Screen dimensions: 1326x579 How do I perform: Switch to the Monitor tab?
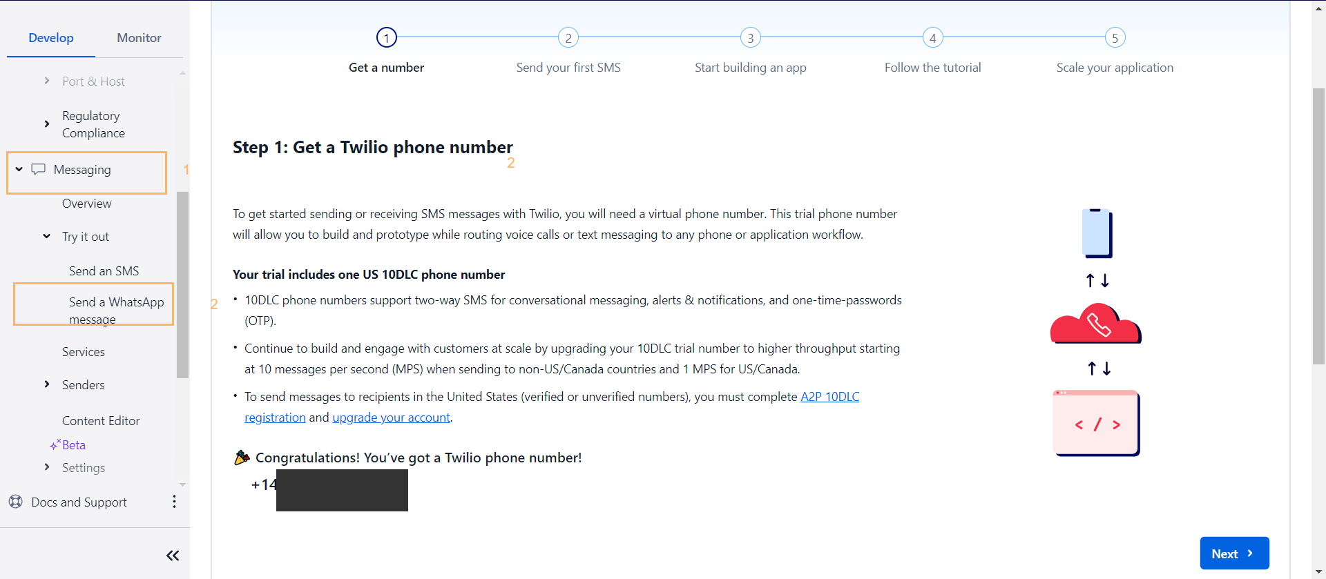coord(139,38)
